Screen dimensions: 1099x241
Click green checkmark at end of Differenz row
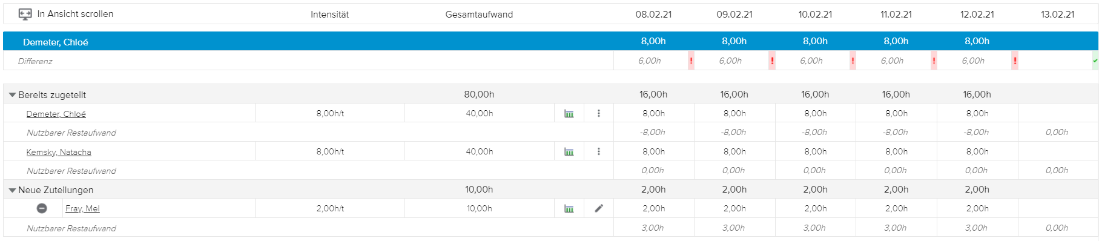tap(1095, 61)
